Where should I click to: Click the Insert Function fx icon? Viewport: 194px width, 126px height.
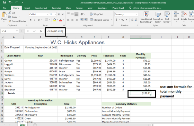[41, 31]
